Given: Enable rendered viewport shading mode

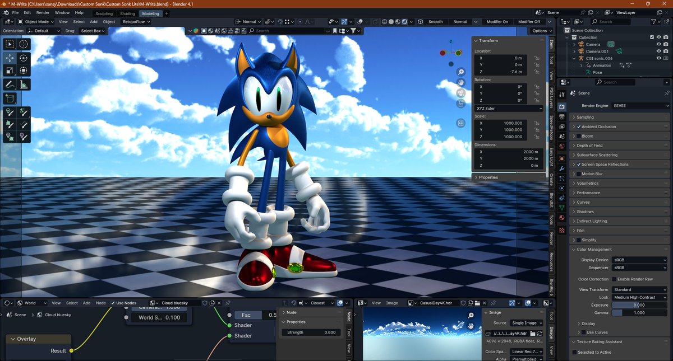Looking at the screenshot, I should click(x=405, y=22).
